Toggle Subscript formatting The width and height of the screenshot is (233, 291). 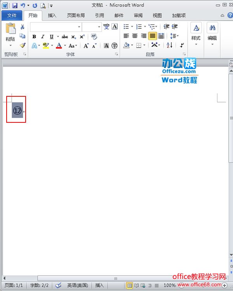[x=74, y=37]
